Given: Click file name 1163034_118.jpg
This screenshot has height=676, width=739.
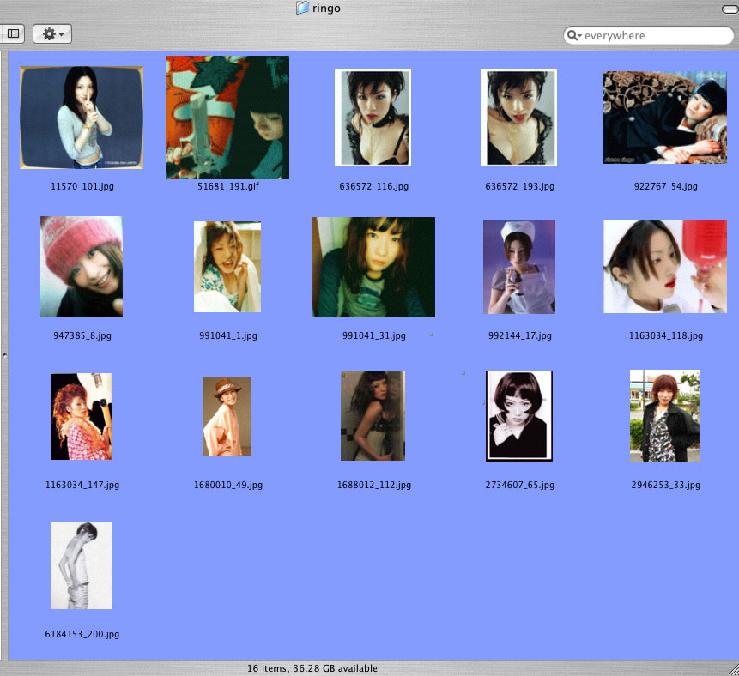Looking at the screenshot, I should (665, 335).
